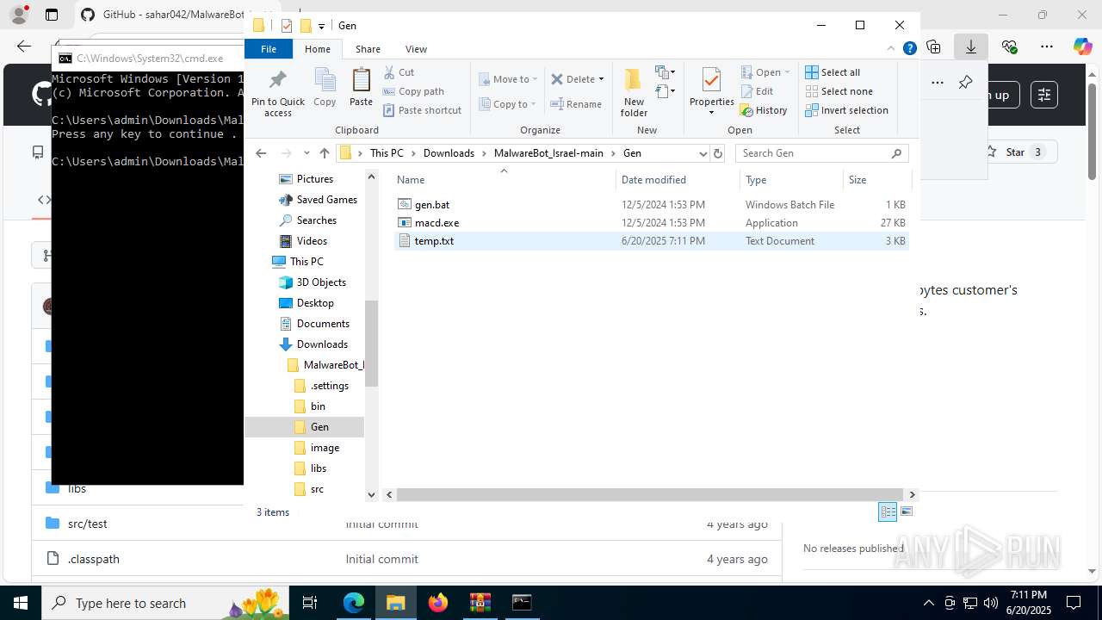Switch to Large icons view layout

906,512
